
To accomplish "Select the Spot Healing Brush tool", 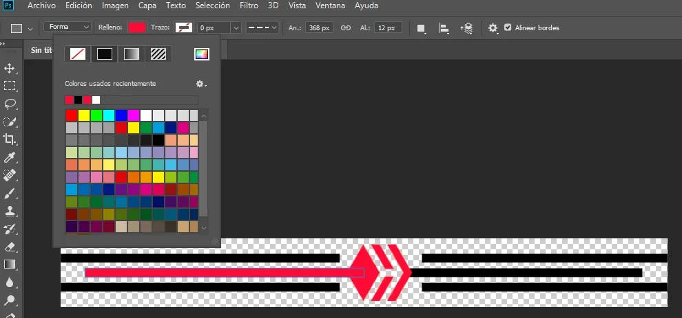I will 10,175.
